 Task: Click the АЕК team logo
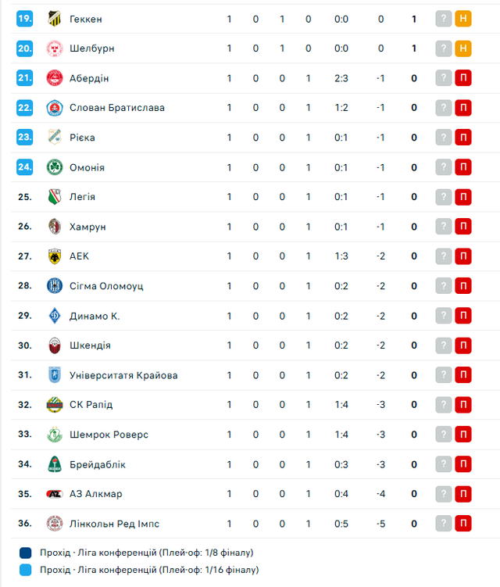(x=54, y=256)
